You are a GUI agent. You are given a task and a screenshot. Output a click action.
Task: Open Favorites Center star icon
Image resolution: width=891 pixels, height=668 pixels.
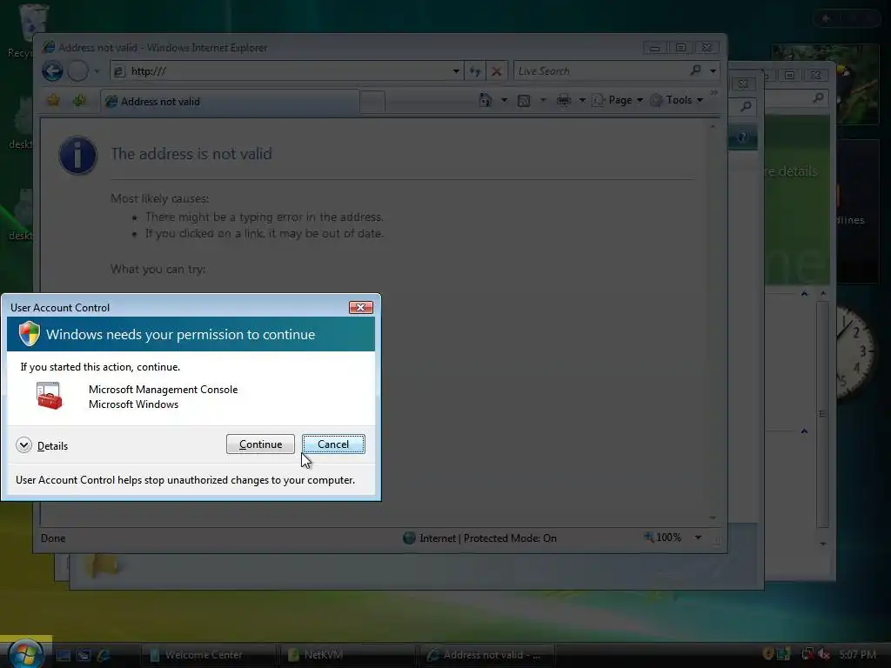point(53,101)
